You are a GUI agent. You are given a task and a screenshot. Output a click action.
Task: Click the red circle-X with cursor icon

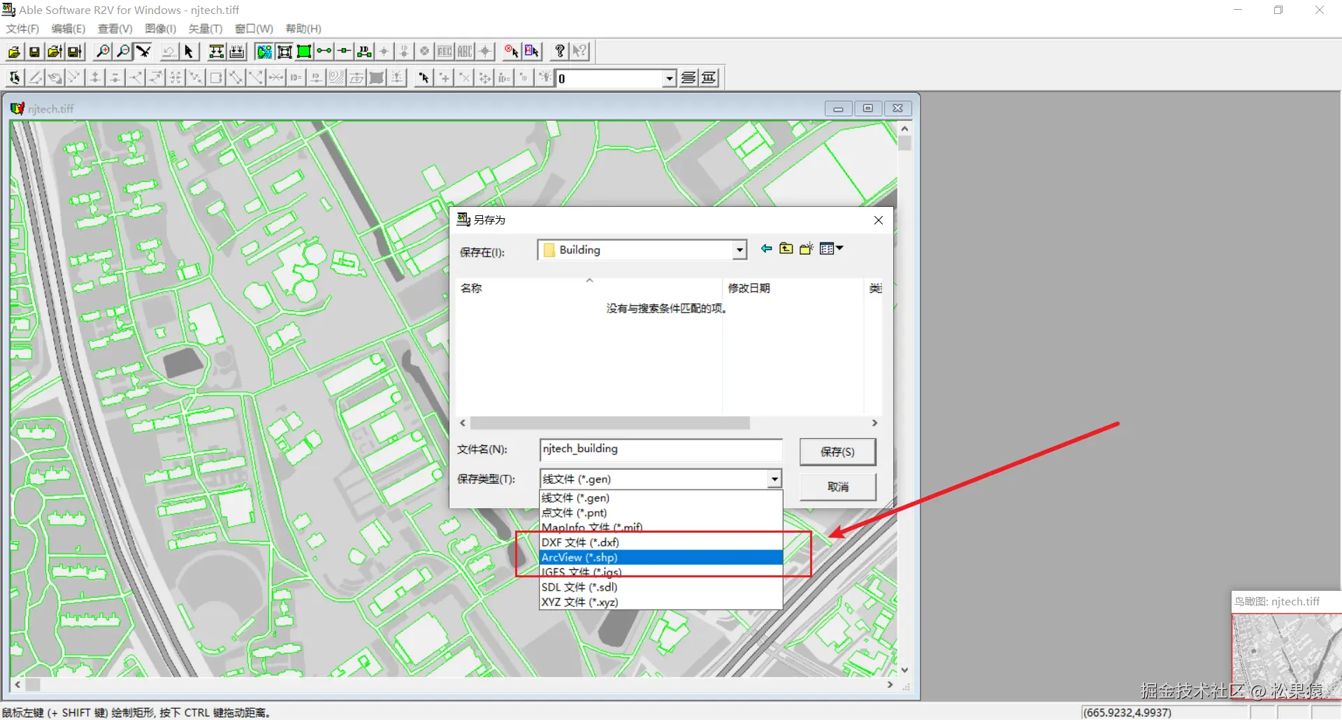click(x=512, y=52)
